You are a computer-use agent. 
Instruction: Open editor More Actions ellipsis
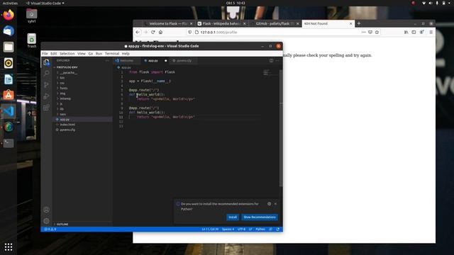point(277,60)
